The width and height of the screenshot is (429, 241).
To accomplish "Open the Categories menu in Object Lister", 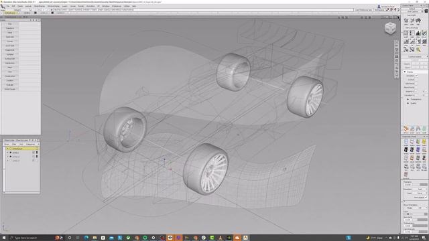I will click(x=30, y=145).
